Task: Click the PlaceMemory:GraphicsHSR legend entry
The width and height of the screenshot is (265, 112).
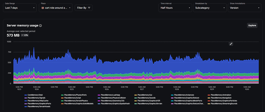Action: tap(147, 101)
